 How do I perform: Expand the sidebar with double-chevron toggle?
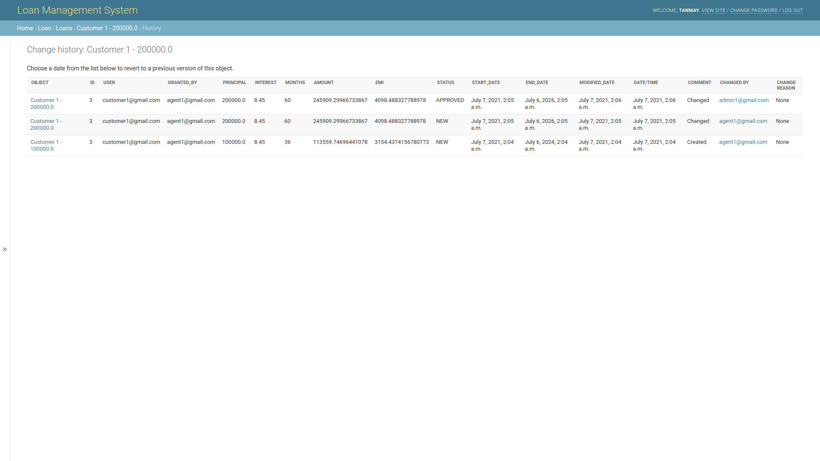pyautogui.click(x=5, y=249)
